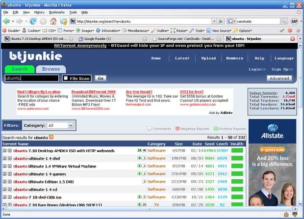304x219 pixels.
Task: Open the address bar history dropdown arrow
Action: coord(214,21)
